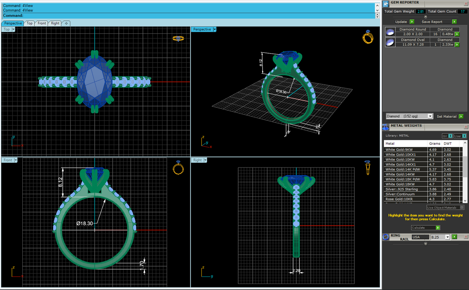This screenshot has height=290, width=469.
Task: Click the Grams column header
Action: click(435, 143)
